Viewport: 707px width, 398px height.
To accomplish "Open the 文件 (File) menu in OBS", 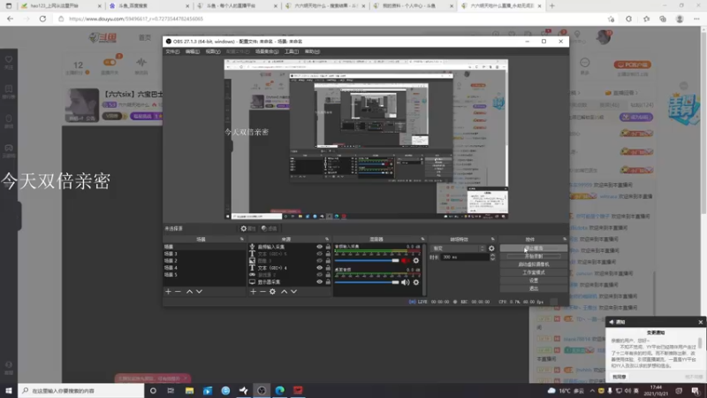I will 172,51.
